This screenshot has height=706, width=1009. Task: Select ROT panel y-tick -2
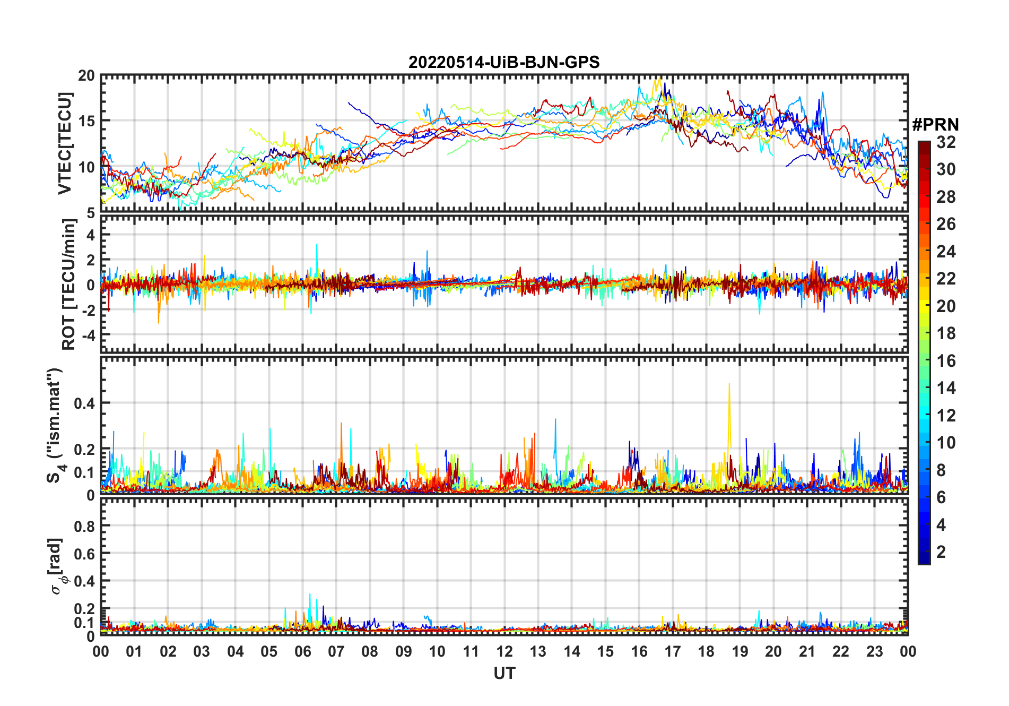[88, 310]
